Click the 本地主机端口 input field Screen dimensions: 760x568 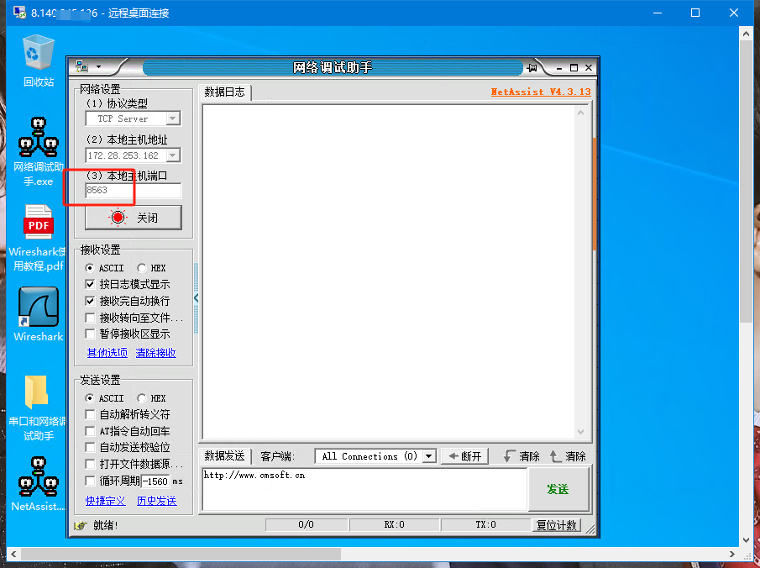pyautogui.click(x=133, y=191)
